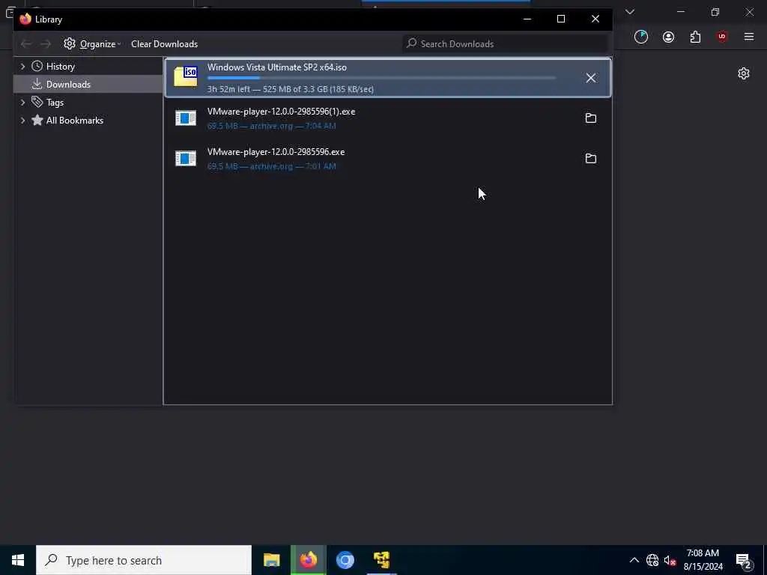This screenshot has height=575, width=767.
Task: Open Firefox hamburger application menu
Action: pyautogui.click(x=749, y=37)
